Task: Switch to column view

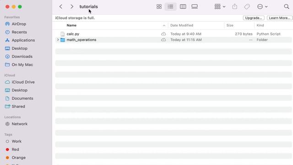Action: 183,6
